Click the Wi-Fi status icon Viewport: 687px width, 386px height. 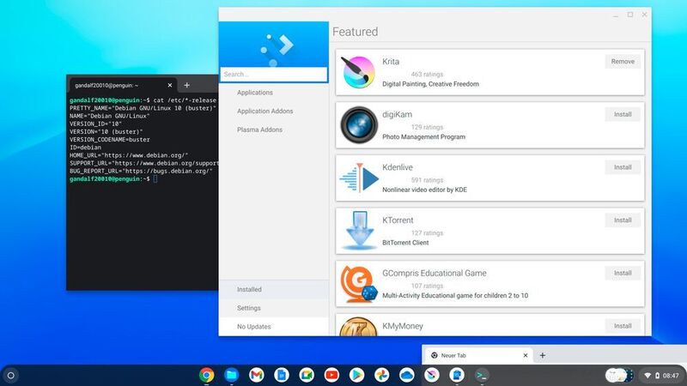(x=647, y=376)
